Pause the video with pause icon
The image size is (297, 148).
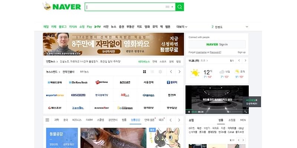click(x=189, y=111)
